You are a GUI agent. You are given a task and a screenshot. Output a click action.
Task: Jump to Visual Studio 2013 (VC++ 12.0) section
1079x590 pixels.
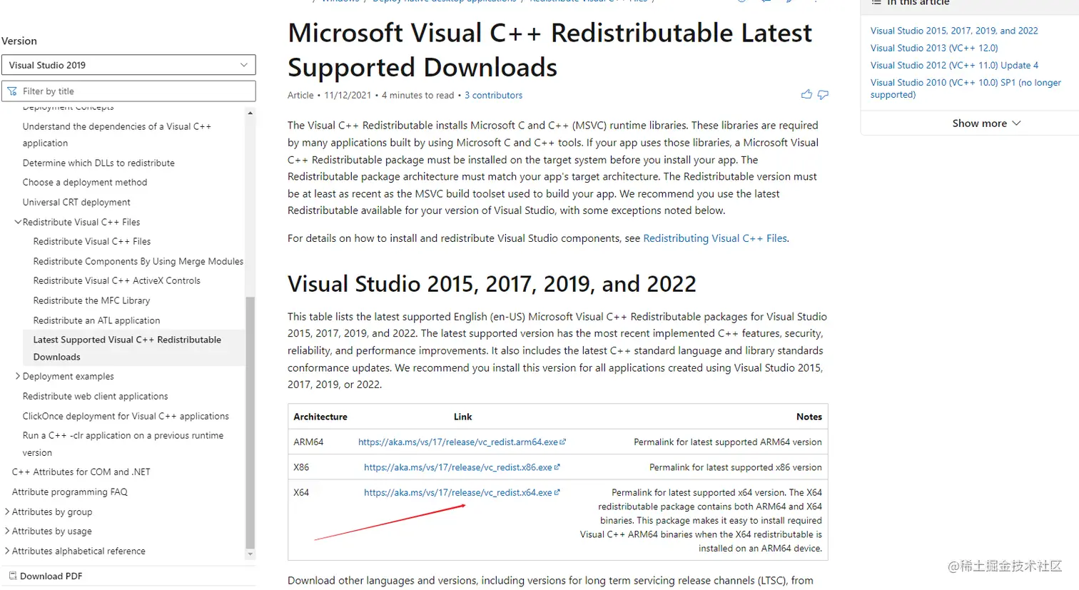(934, 48)
